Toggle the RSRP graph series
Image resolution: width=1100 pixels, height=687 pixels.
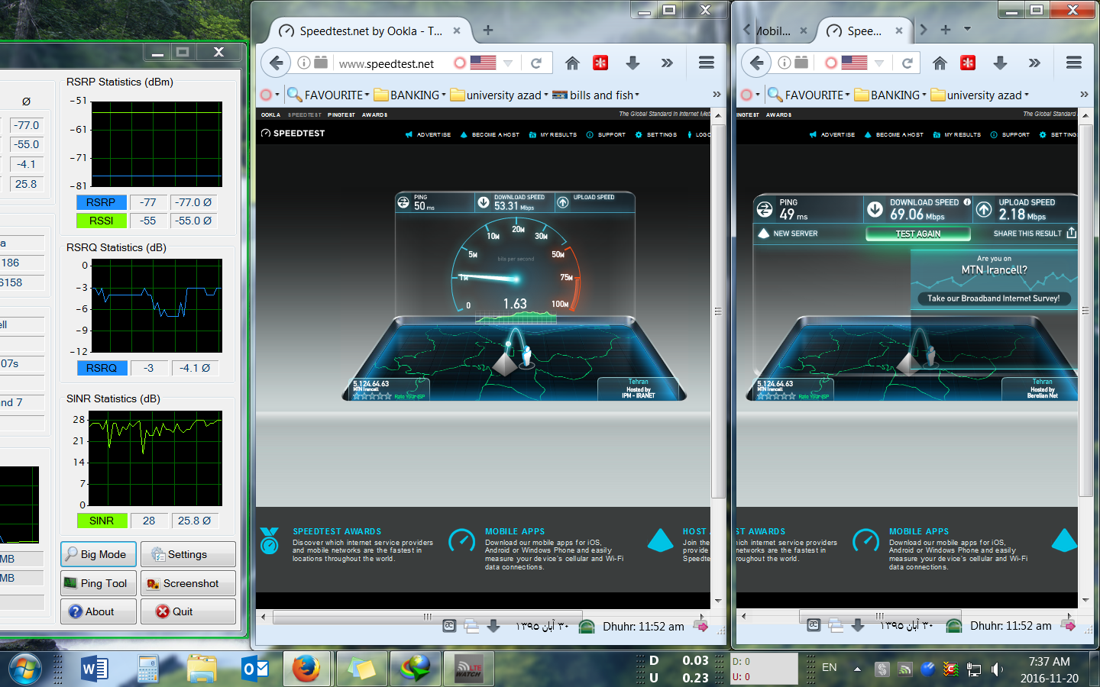tap(101, 202)
